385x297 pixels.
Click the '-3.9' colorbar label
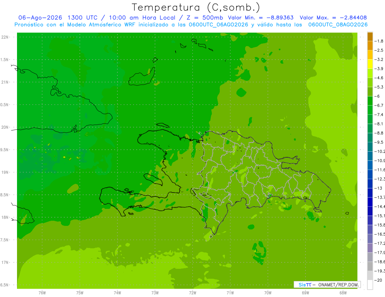click(x=379, y=69)
